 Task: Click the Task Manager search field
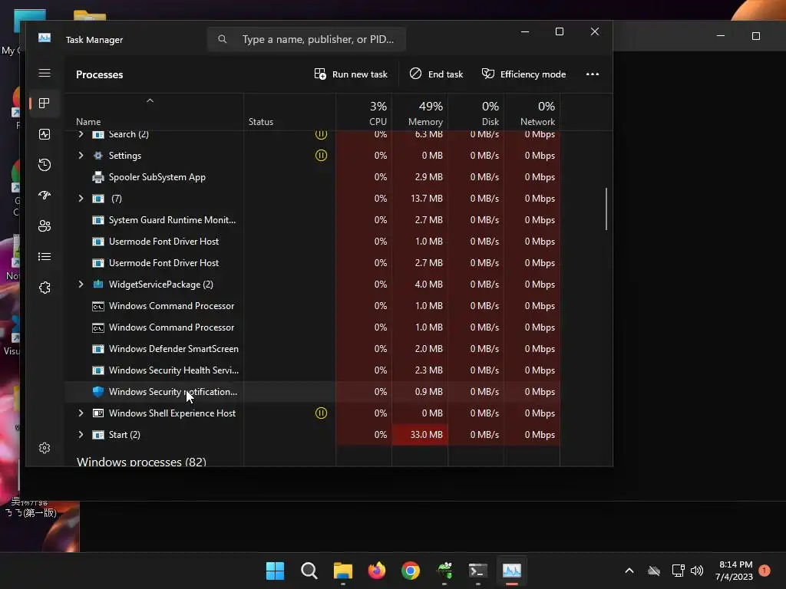pos(306,39)
